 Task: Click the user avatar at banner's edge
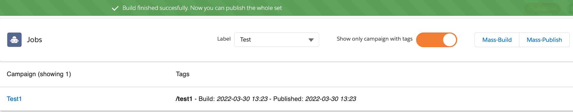[571, 8]
